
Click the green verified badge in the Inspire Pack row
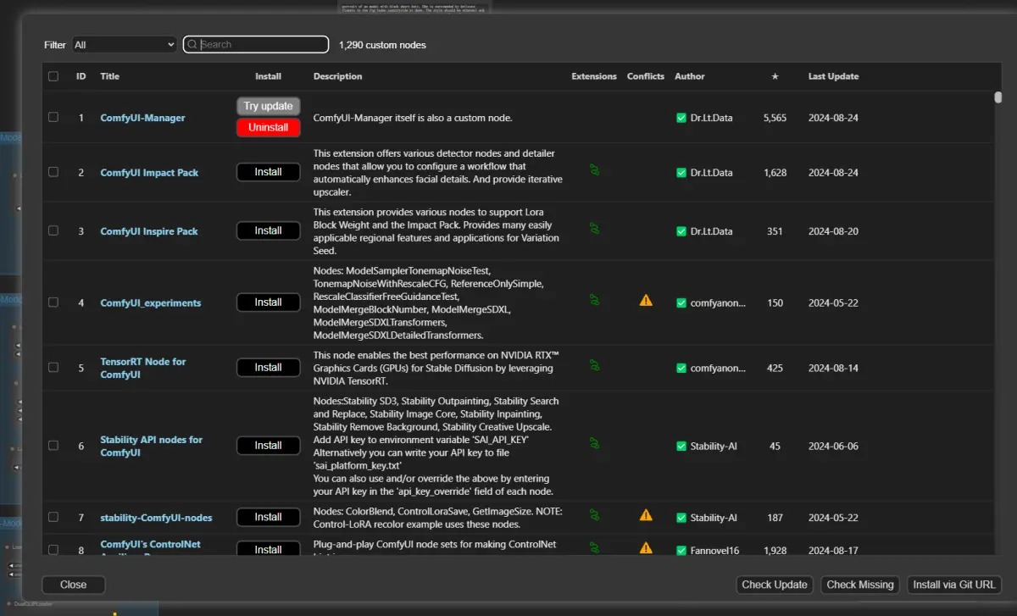tap(681, 231)
